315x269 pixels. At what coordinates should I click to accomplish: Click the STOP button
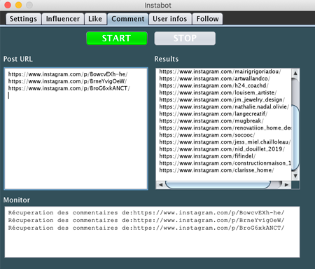(x=185, y=39)
